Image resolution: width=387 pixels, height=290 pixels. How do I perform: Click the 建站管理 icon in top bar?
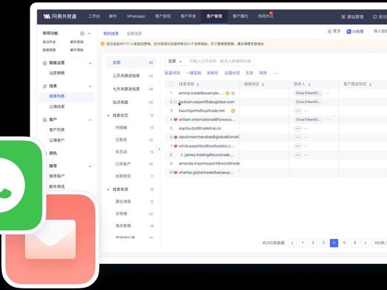pyautogui.click(x=343, y=17)
